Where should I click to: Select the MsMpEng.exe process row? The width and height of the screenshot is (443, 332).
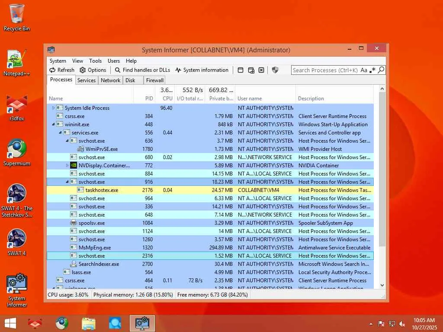click(210, 248)
